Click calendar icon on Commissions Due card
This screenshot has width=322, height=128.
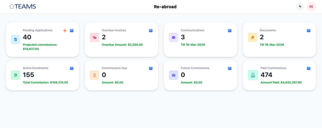pyautogui.click(x=151, y=68)
